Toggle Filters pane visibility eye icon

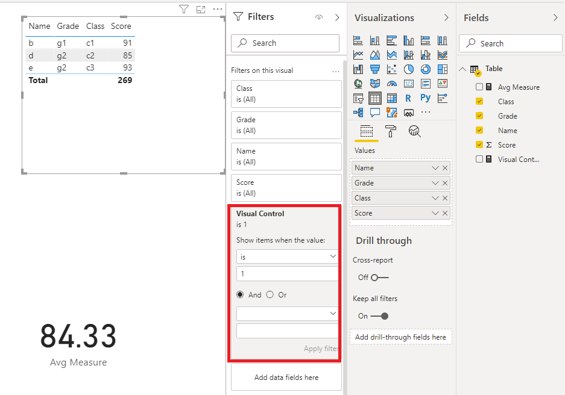coord(319,17)
